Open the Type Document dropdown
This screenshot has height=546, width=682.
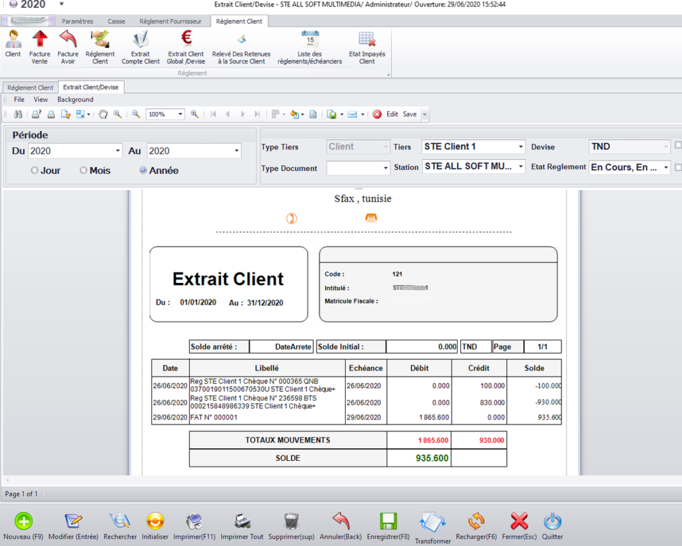(x=386, y=168)
